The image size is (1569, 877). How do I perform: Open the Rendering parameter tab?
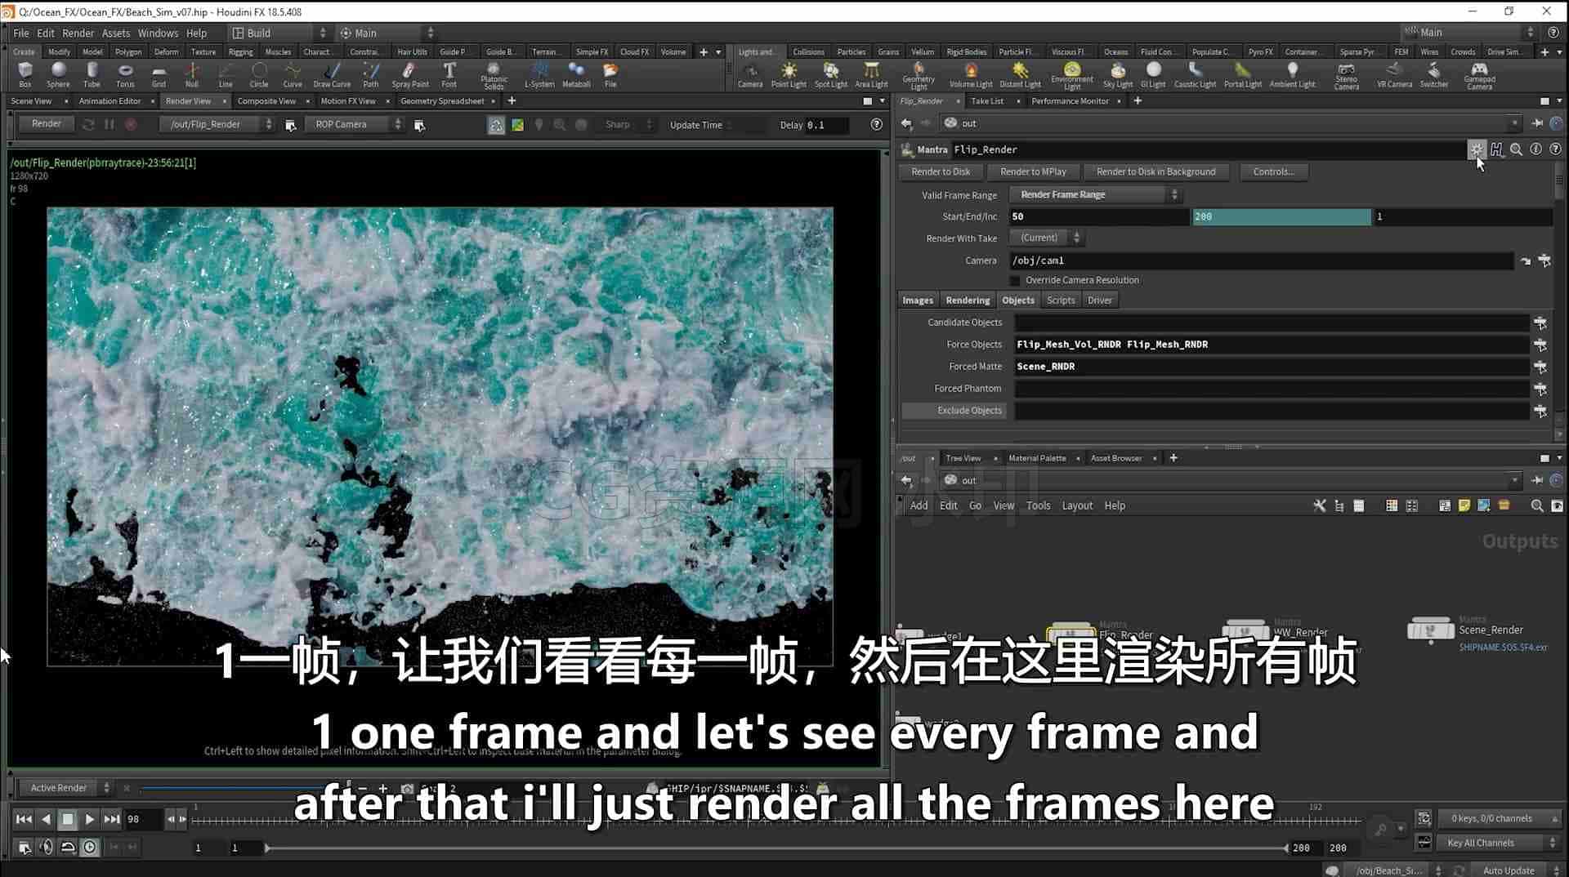968,300
